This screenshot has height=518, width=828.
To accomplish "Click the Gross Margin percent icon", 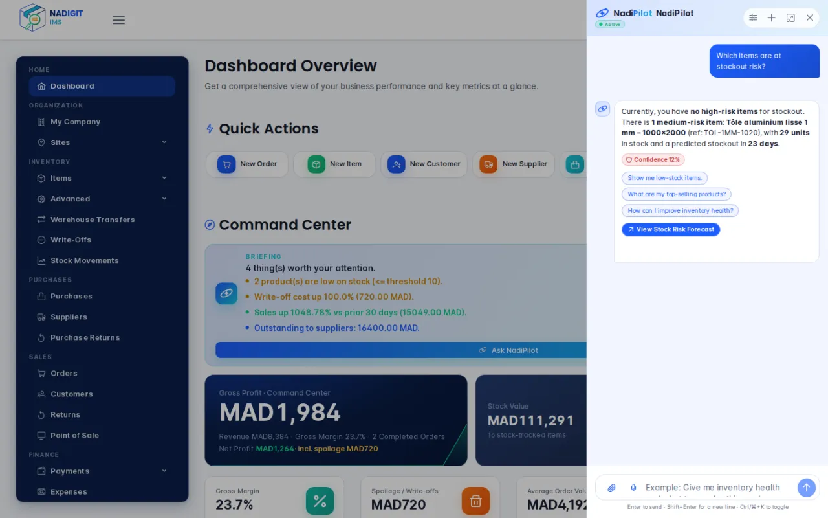I will point(320,501).
